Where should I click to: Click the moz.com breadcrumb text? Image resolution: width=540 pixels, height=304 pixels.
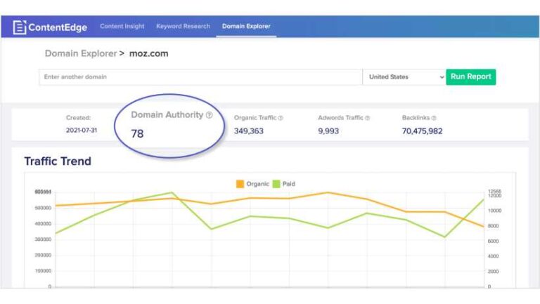pyautogui.click(x=149, y=53)
